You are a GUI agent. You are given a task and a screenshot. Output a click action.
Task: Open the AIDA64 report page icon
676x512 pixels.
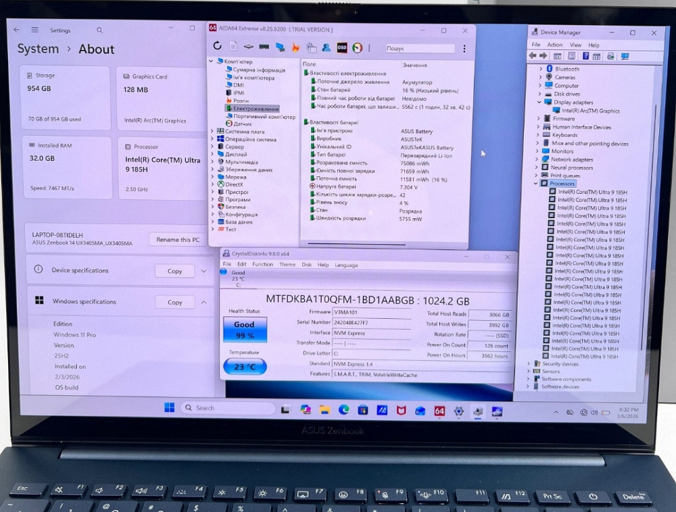point(233,47)
